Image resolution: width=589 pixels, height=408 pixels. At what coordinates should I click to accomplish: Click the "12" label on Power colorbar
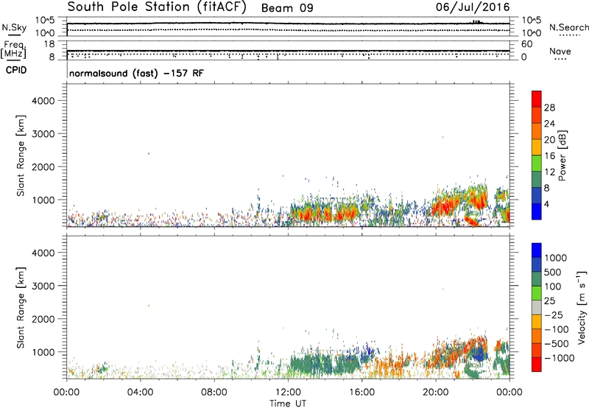(549, 172)
